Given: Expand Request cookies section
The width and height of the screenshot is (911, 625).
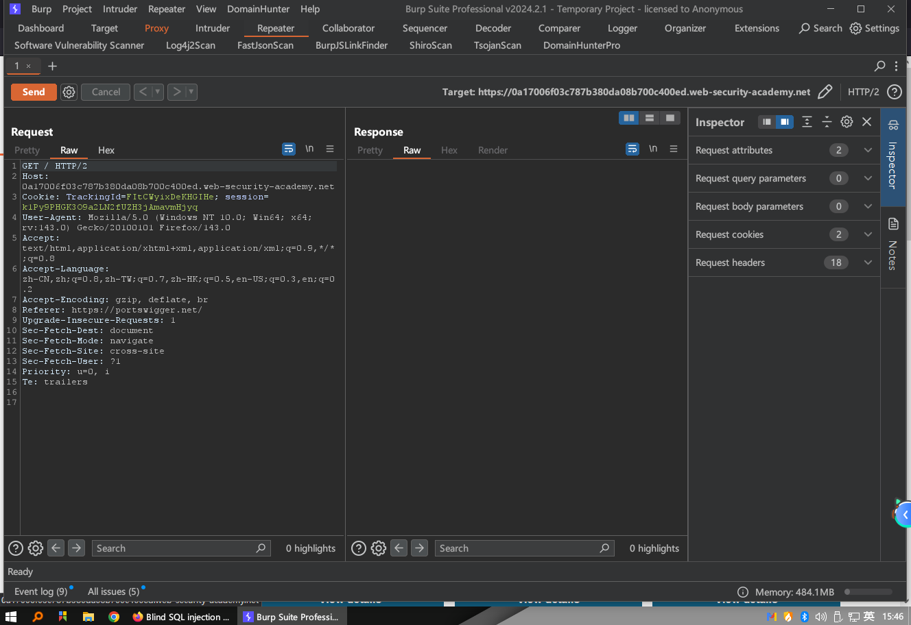Looking at the screenshot, I should point(784,234).
